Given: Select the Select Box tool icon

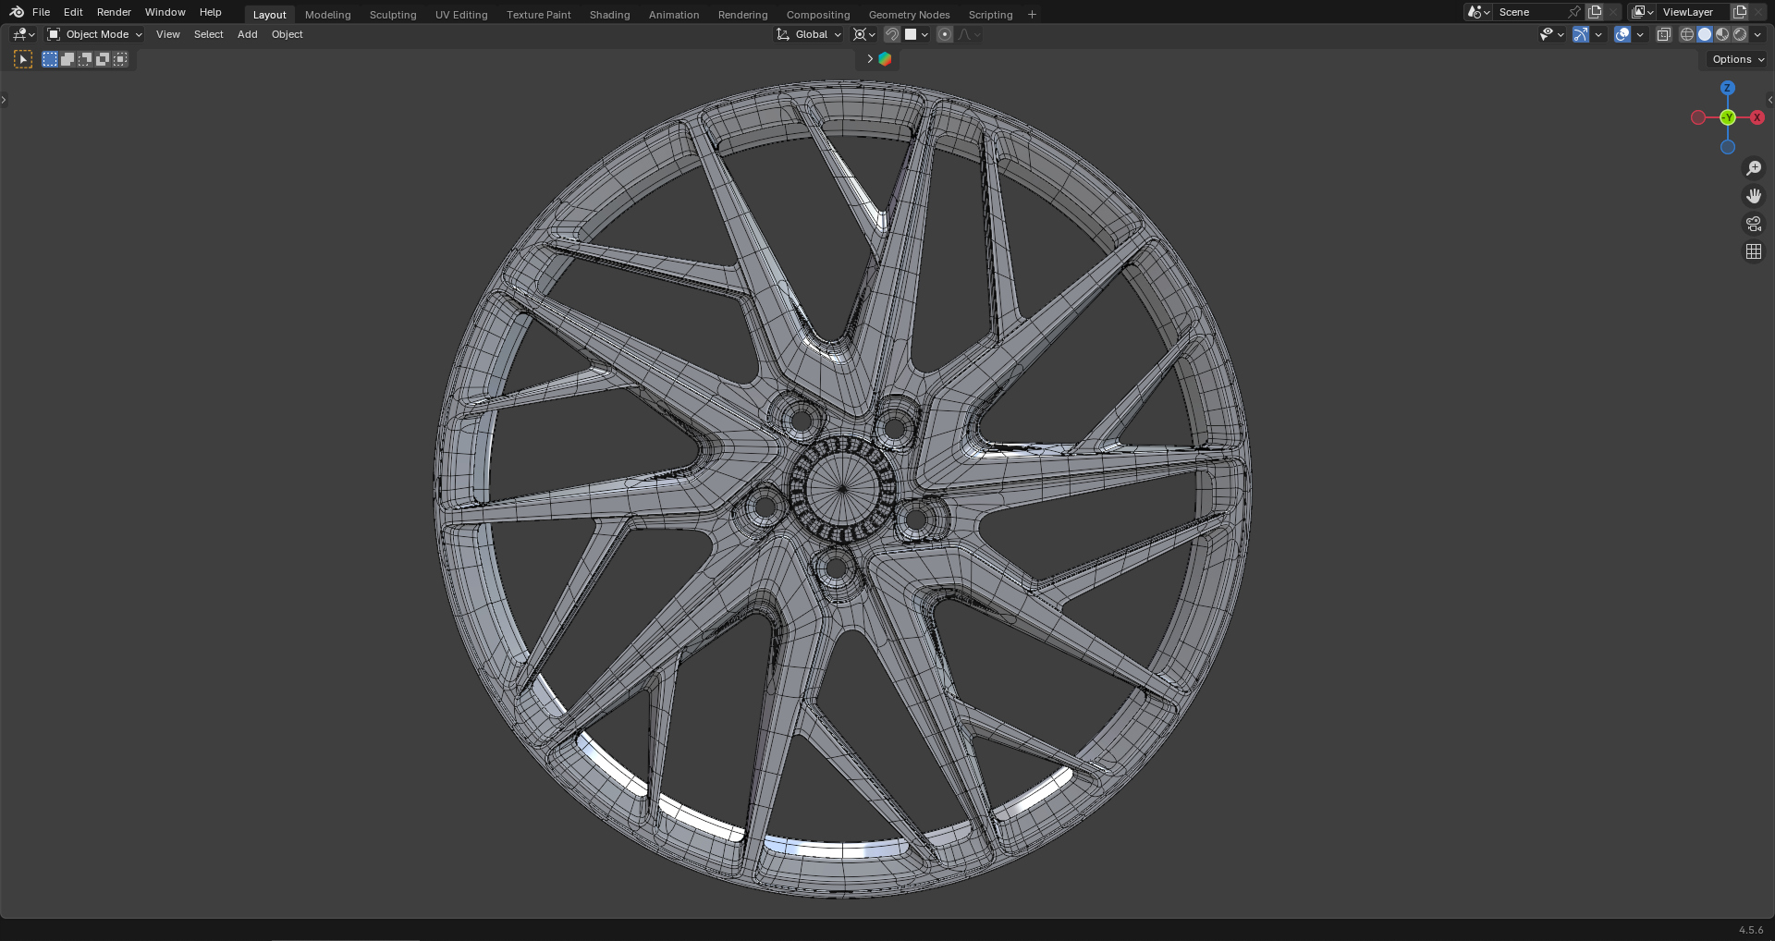Looking at the screenshot, I should click(23, 59).
